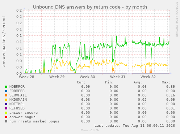Click the red answer bogus legend swatch
The image size is (180, 134).
point(6,117)
